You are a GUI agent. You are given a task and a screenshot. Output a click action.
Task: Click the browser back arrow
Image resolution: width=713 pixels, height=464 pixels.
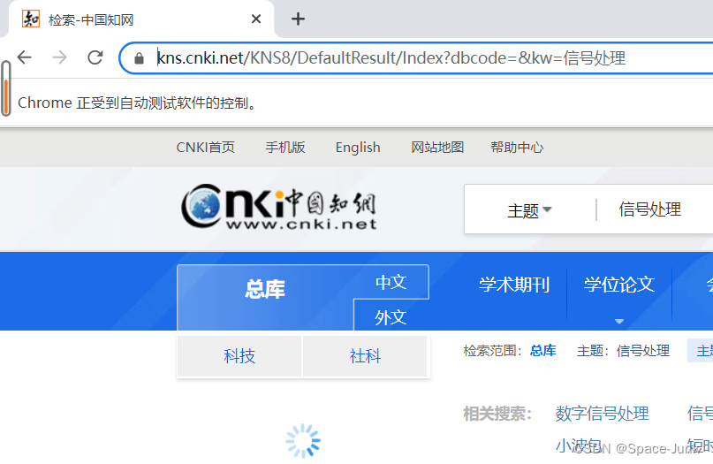[x=25, y=57]
